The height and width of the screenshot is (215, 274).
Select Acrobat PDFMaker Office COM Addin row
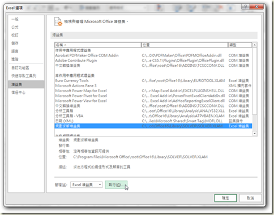[x=153, y=55]
